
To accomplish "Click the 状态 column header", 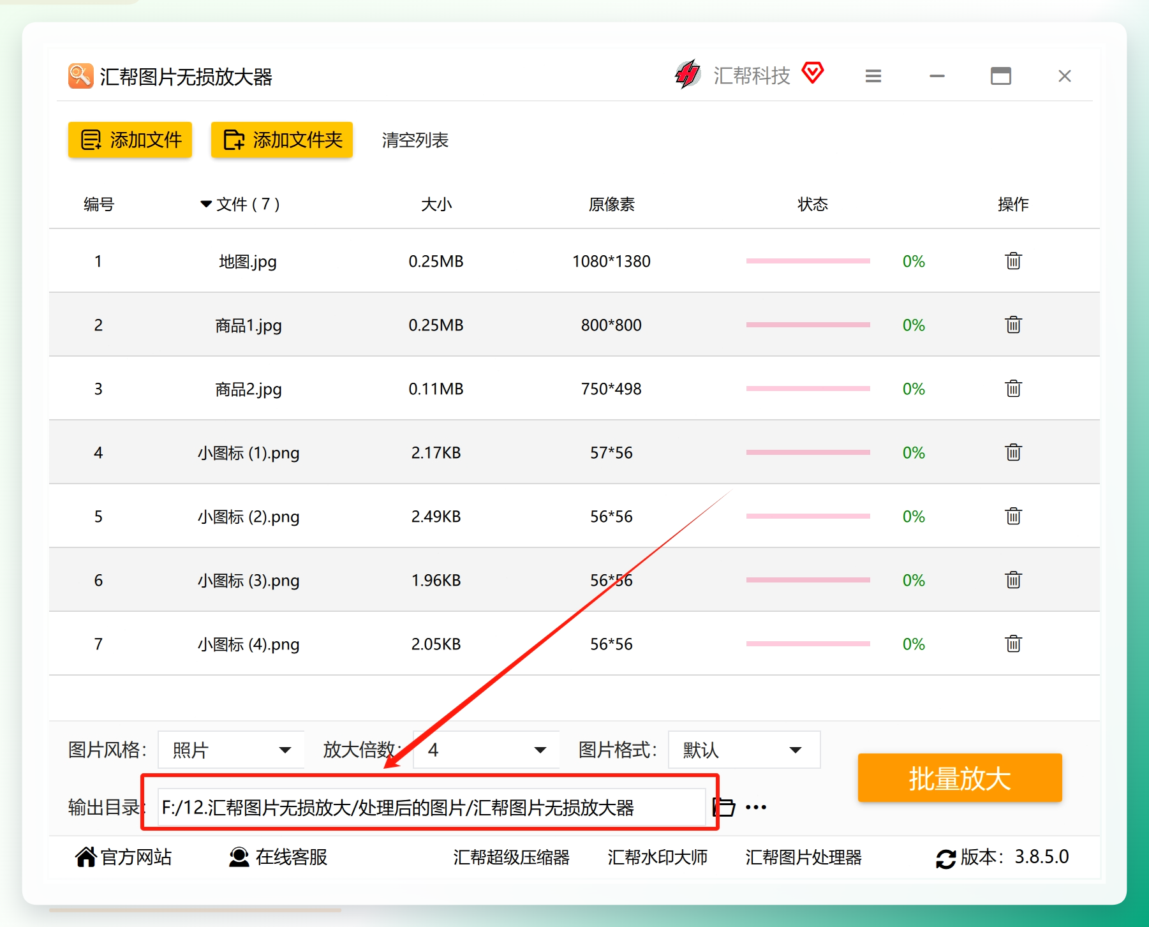I will (813, 204).
